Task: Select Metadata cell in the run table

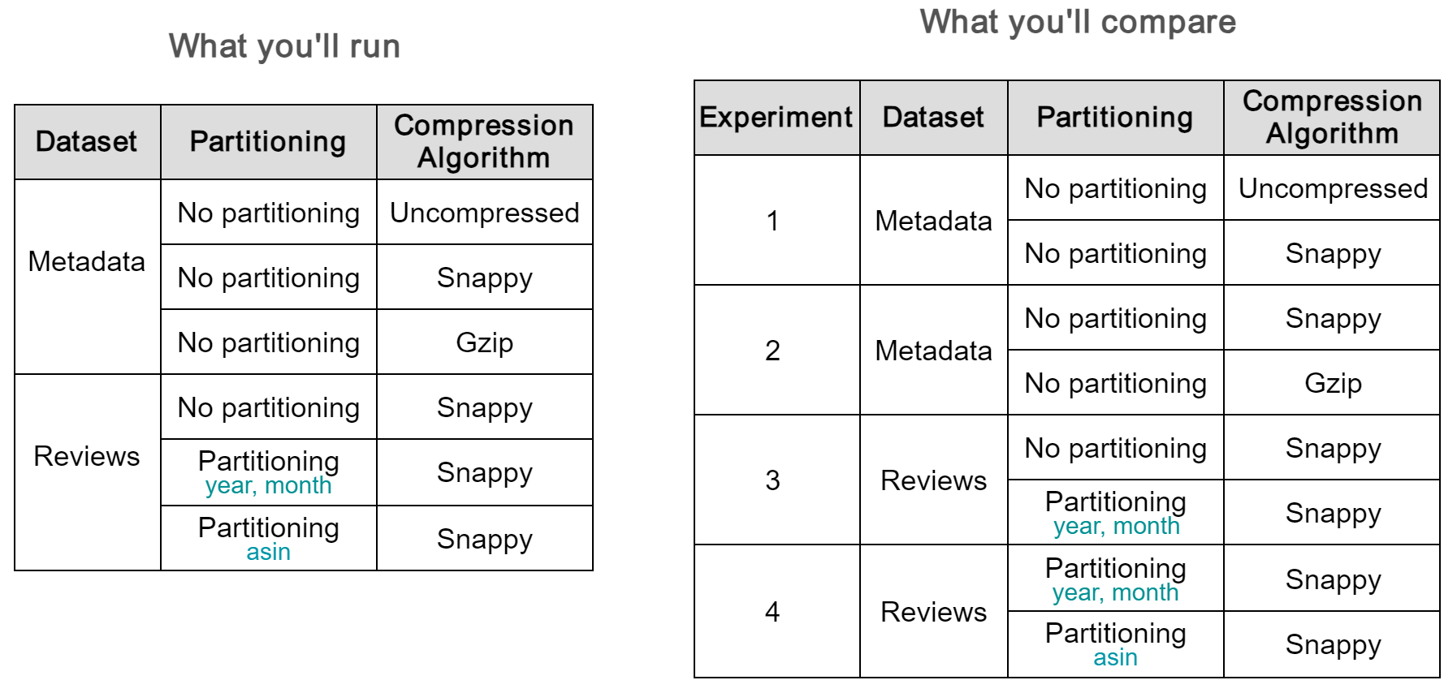Action: pyautogui.click(x=86, y=261)
